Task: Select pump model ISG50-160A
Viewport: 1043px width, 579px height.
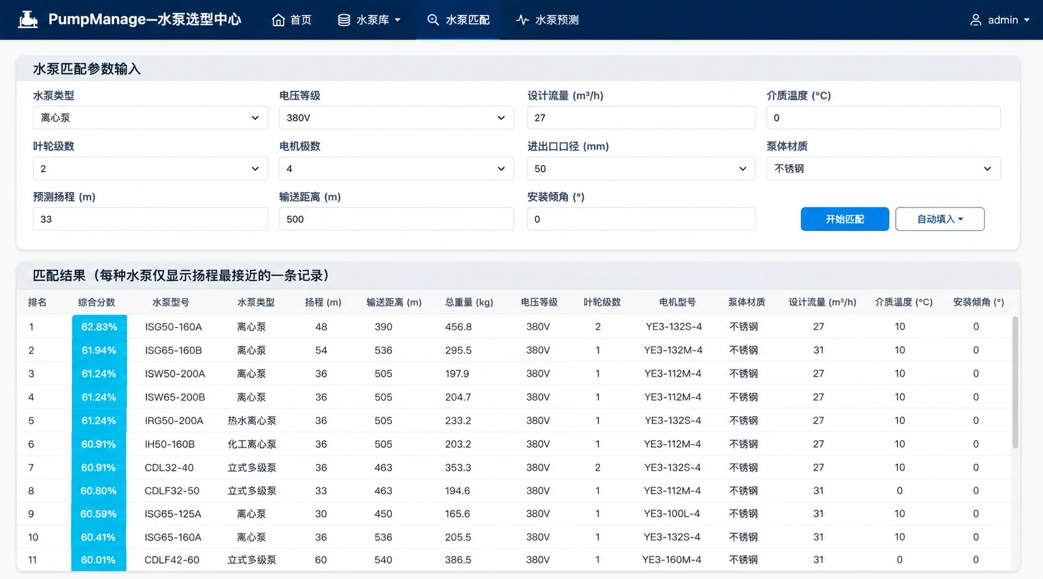Action: pyautogui.click(x=174, y=326)
